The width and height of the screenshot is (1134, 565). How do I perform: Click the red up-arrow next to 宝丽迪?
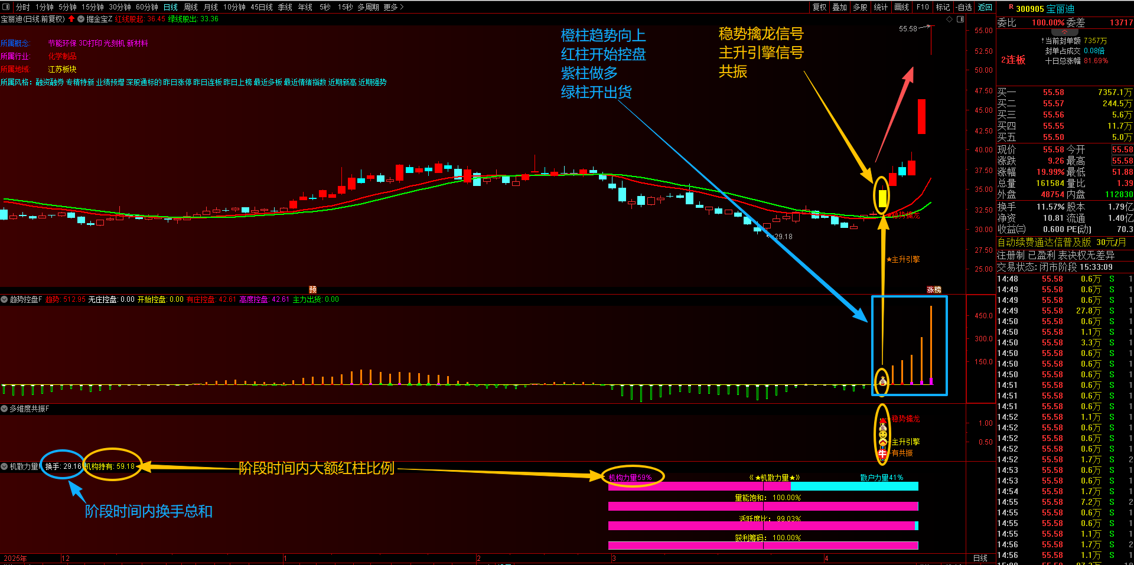coord(71,19)
